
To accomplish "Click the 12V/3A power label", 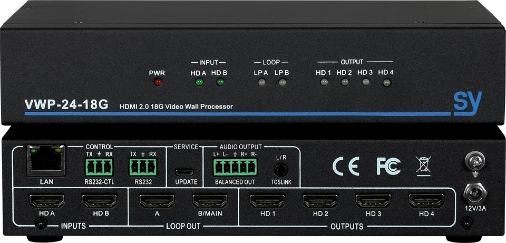I will click(x=475, y=208).
